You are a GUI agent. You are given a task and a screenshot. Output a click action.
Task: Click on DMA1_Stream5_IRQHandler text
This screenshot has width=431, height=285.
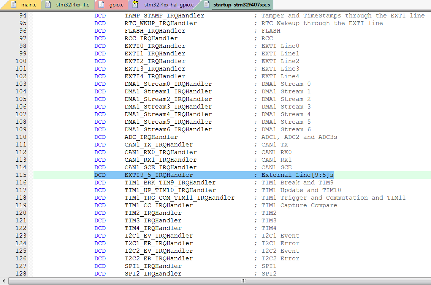point(168,122)
